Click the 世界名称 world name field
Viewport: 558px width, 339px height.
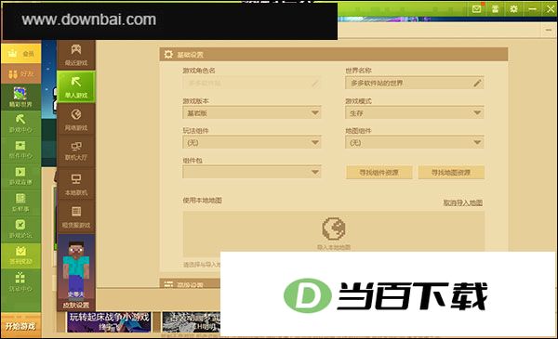414,84
